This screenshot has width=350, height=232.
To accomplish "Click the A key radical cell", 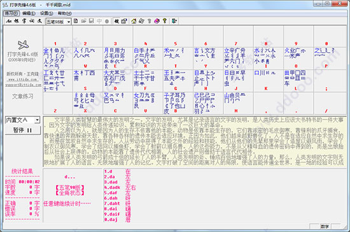I will pos(58,81).
